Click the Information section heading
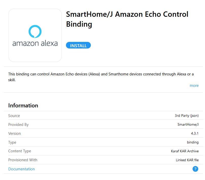Screen dimensions: 205x180 click(23, 106)
